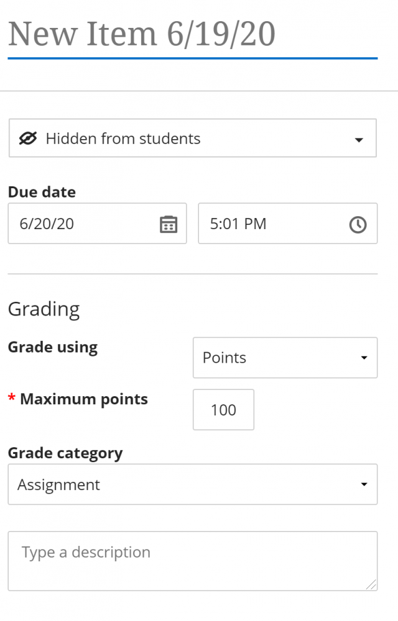Viewport: 398px width, 621px height.
Task: Edit the New Item 6/19/20 title
Action: tap(142, 34)
